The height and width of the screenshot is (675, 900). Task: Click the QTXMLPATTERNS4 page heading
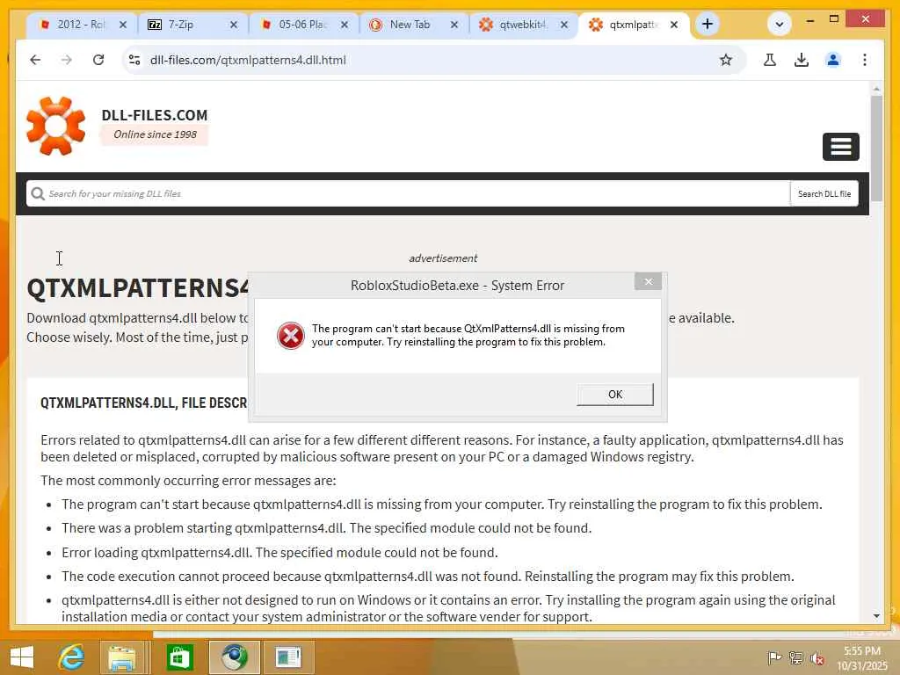coord(138,287)
